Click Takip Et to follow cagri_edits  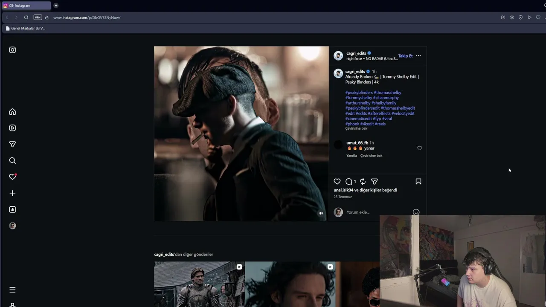(x=405, y=56)
